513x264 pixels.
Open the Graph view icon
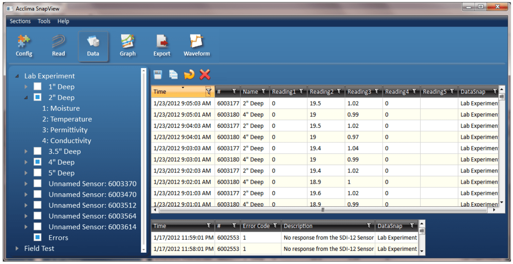tap(127, 46)
